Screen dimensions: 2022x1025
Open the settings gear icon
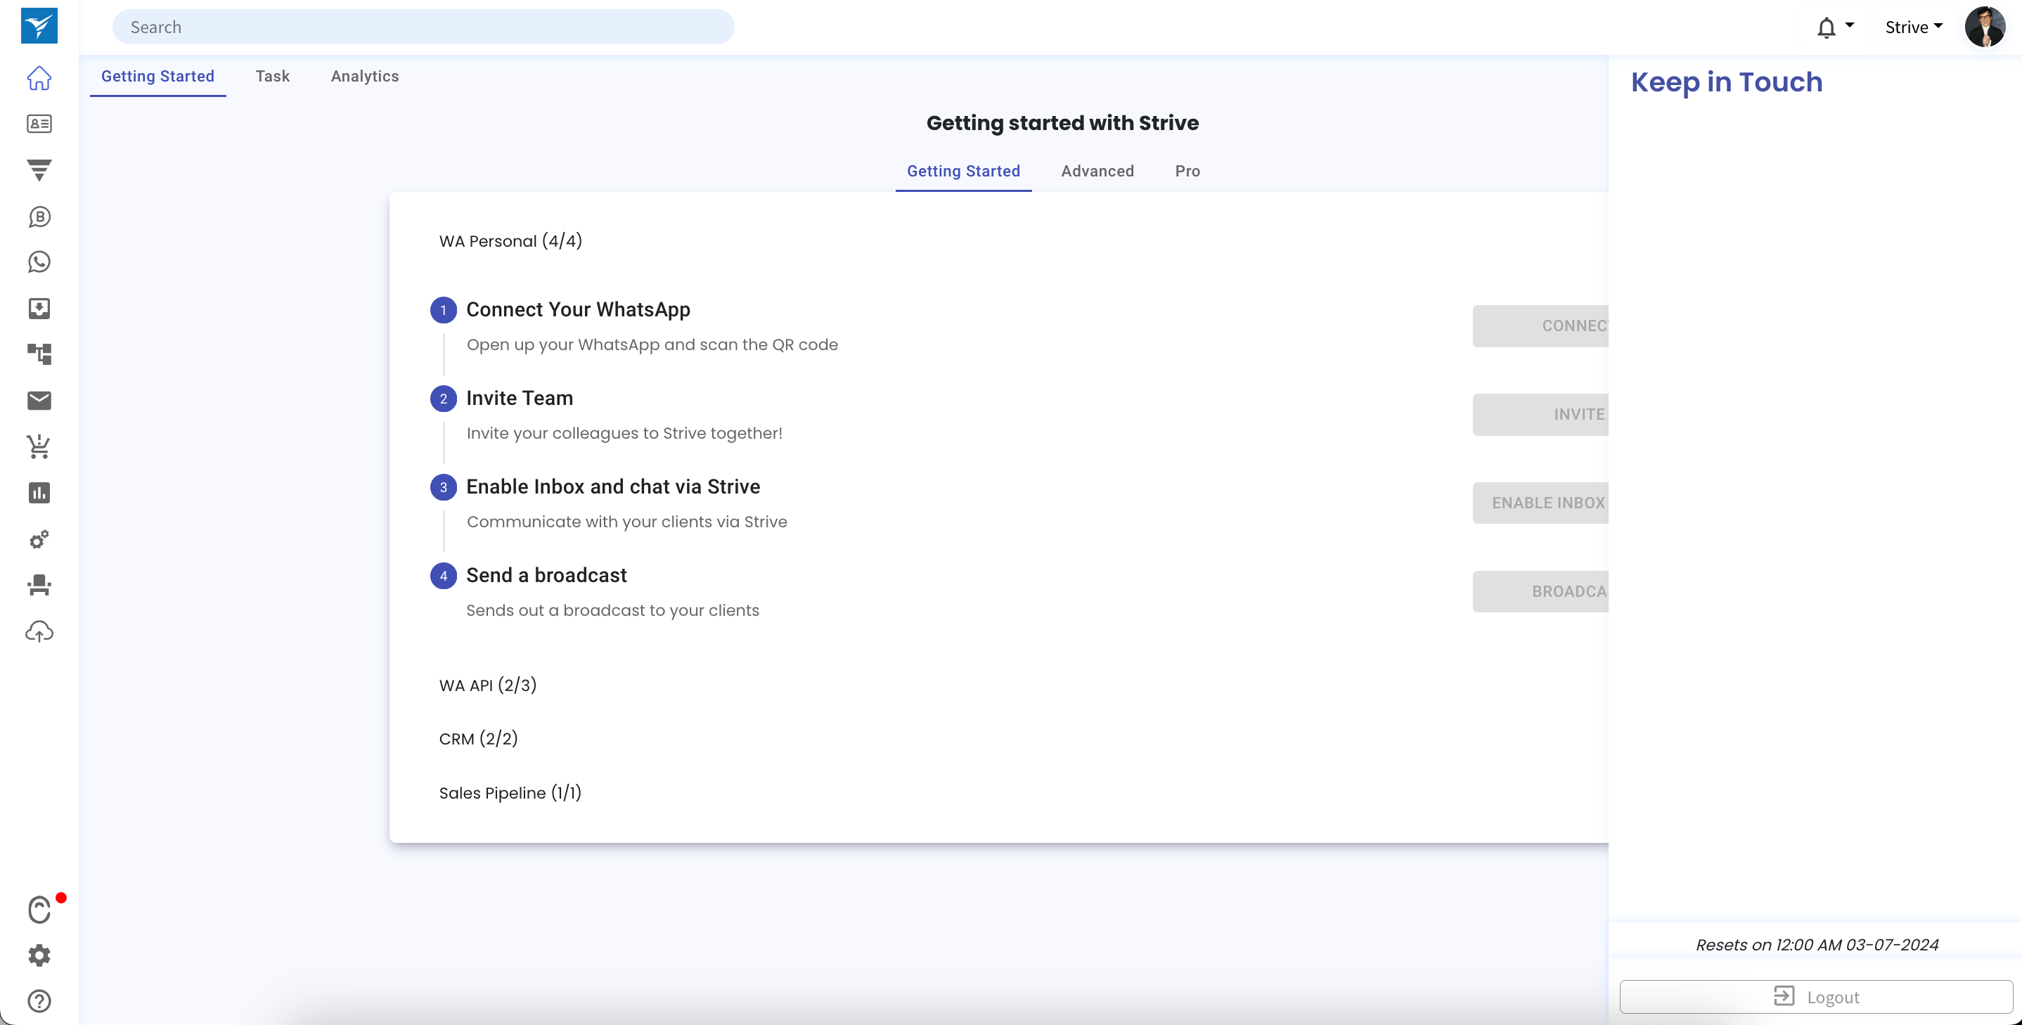click(39, 955)
